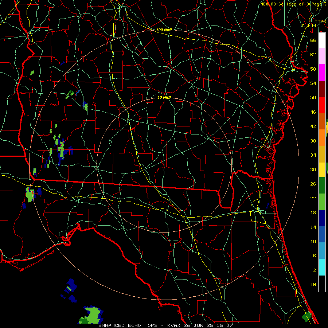Click the "NEXLAB-College of DuPage" text
Image resolution: width=328 pixels, height=328 pixels.
(292, 4)
